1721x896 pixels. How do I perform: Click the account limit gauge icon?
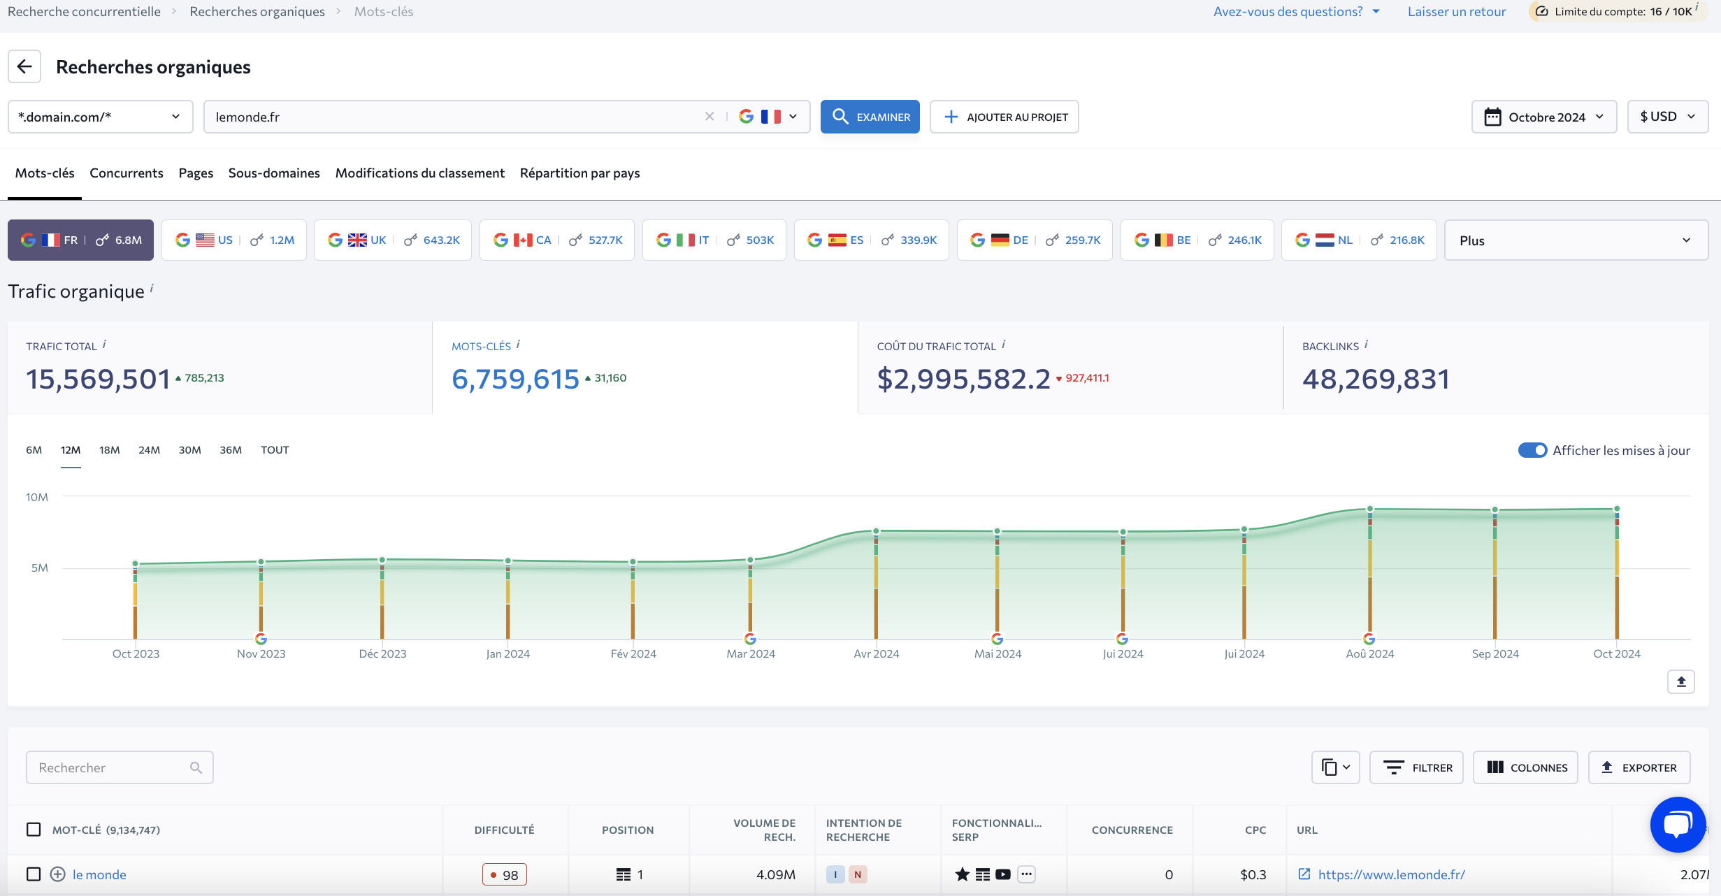1541,11
